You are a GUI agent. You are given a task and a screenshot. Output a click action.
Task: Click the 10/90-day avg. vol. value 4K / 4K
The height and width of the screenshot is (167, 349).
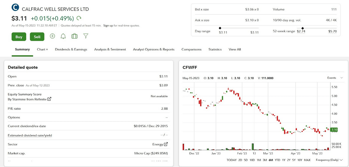point(331,20)
